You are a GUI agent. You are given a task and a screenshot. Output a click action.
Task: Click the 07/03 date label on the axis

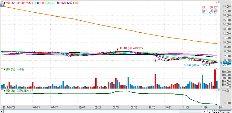(37, 107)
